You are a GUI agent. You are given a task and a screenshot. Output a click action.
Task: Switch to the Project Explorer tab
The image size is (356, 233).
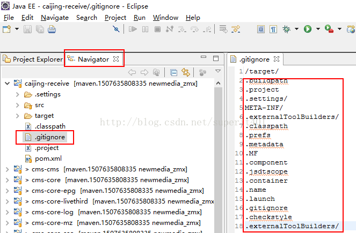(33, 59)
